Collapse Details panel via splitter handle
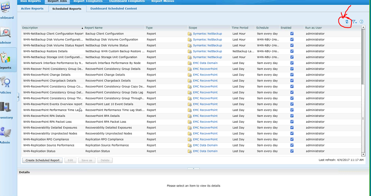371x196 pixels. [x=193, y=168]
